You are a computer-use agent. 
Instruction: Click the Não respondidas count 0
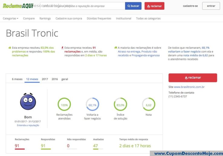(68, 146)
